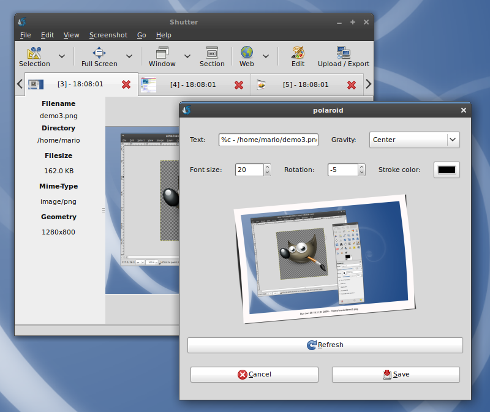Open the Edit drawing tool

point(298,56)
